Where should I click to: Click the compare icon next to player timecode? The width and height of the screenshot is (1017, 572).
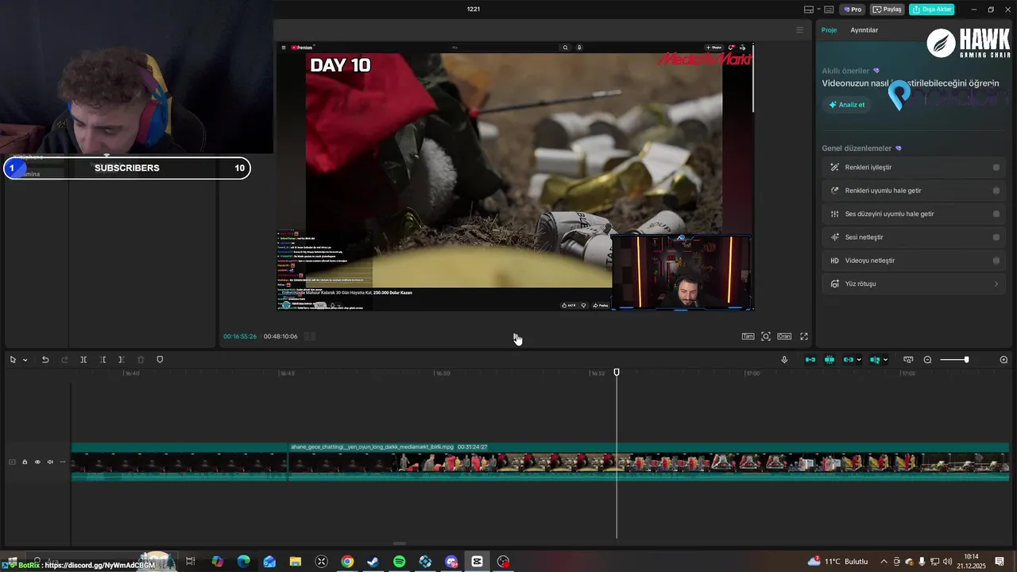click(310, 337)
